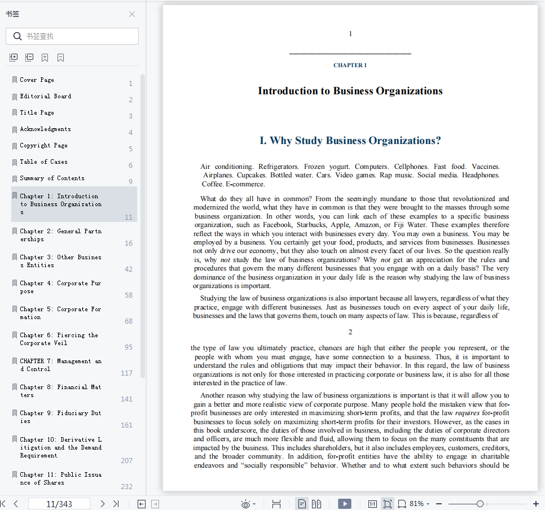Switch to single page view

click(302, 504)
